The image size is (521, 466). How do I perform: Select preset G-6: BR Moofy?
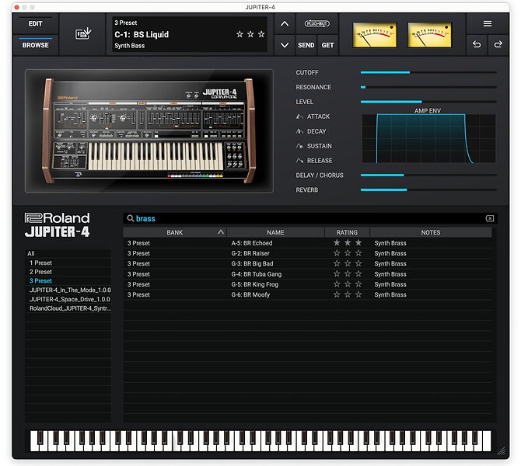click(x=307, y=294)
